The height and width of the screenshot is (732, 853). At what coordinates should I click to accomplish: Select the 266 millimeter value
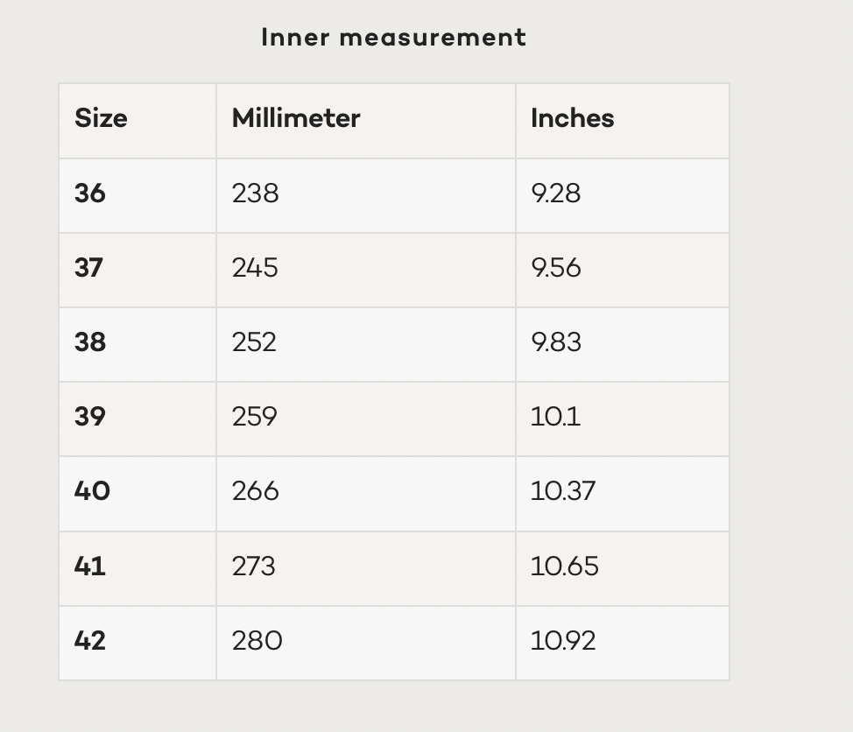click(x=256, y=490)
